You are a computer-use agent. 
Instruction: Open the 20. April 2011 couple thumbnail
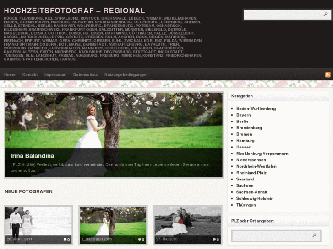(x=38, y=225)
